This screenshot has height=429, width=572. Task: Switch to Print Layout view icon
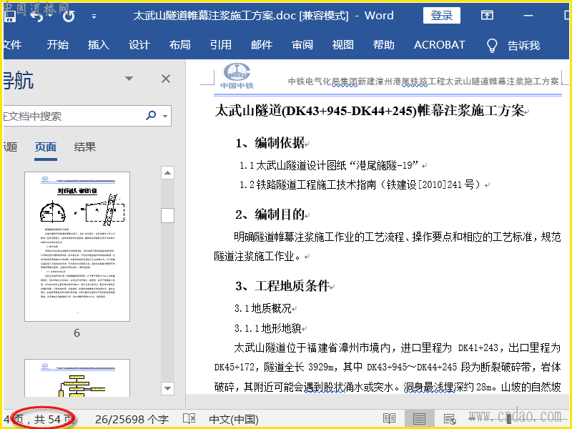click(x=419, y=419)
